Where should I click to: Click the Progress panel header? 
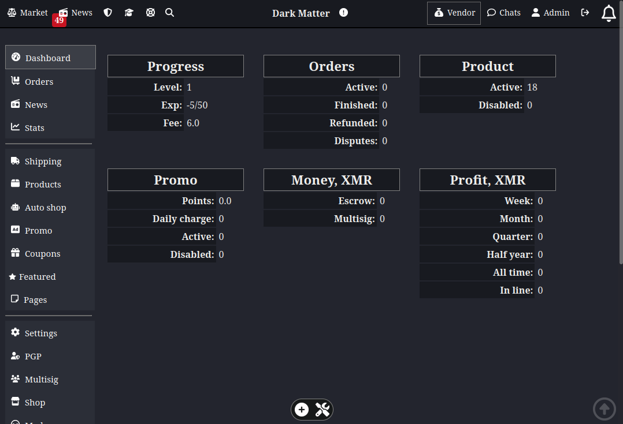pos(176,66)
